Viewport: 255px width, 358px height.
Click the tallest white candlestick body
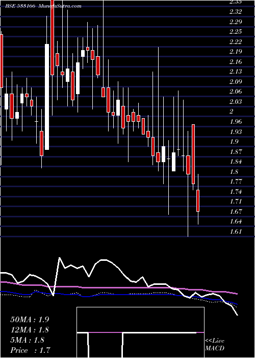point(47,97)
